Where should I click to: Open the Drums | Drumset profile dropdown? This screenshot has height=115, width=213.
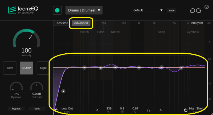pos(84,10)
